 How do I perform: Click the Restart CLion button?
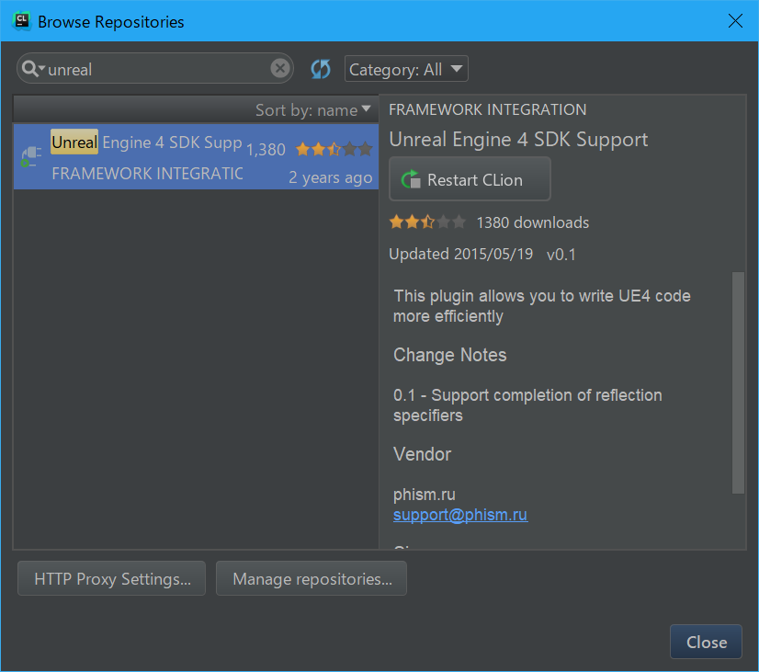pyautogui.click(x=470, y=178)
